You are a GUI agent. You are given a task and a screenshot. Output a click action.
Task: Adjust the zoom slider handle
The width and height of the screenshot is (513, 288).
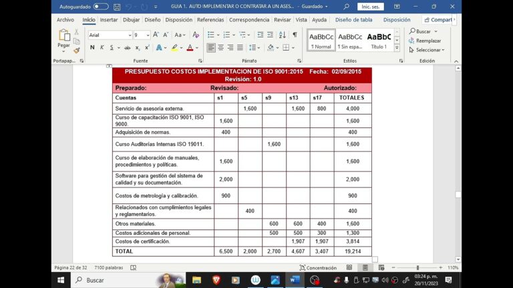(417, 268)
